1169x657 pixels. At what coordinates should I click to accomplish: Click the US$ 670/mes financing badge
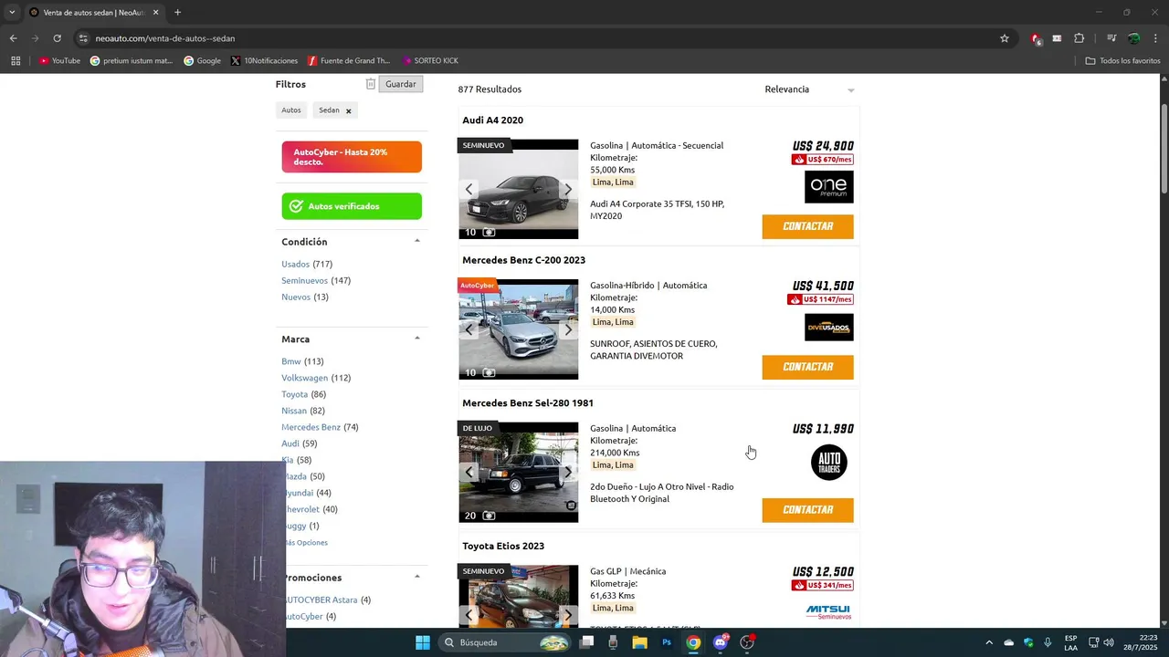pos(823,160)
